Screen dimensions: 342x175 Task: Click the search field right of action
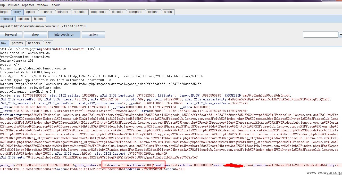tap(320, 34)
